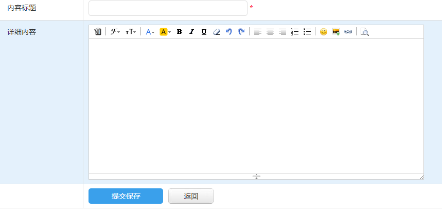The width and height of the screenshot is (442, 214).
Task: Insert a bulleted list
Action: [x=307, y=32]
